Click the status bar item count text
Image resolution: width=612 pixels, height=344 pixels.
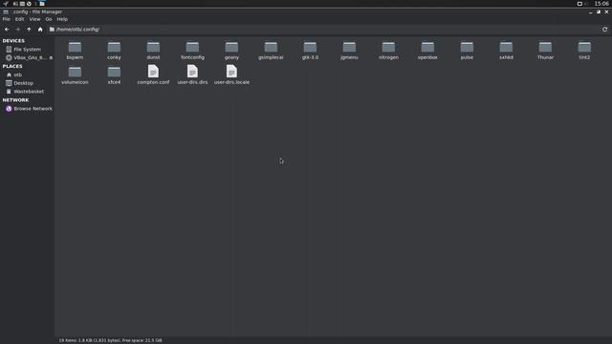pos(111,340)
